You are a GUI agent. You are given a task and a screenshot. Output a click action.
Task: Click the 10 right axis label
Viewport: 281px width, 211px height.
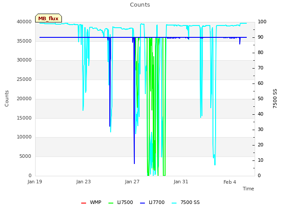coord(260,160)
